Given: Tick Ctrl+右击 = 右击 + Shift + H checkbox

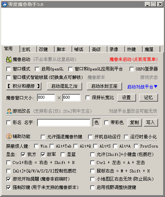Looking at the screenshot, I should coord(8,163).
